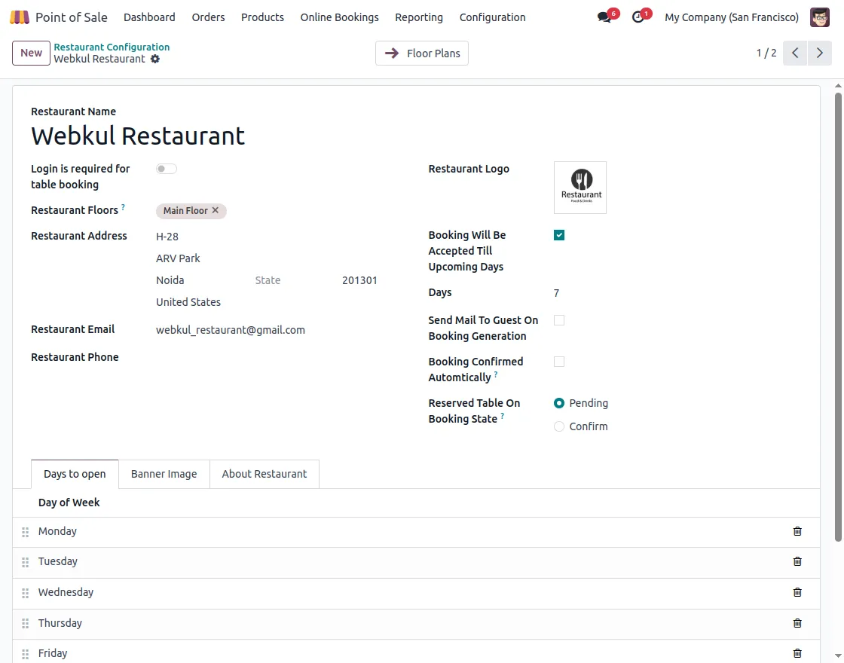Delete the Wednesday row with trash icon
Screen dimensions: 844x663
tap(797, 592)
